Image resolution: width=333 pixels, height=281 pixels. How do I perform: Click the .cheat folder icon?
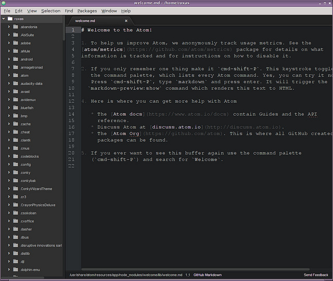pyautogui.click(x=16, y=132)
